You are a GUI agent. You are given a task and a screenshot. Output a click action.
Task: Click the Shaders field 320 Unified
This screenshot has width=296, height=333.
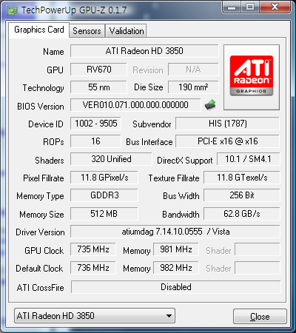[111, 159]
